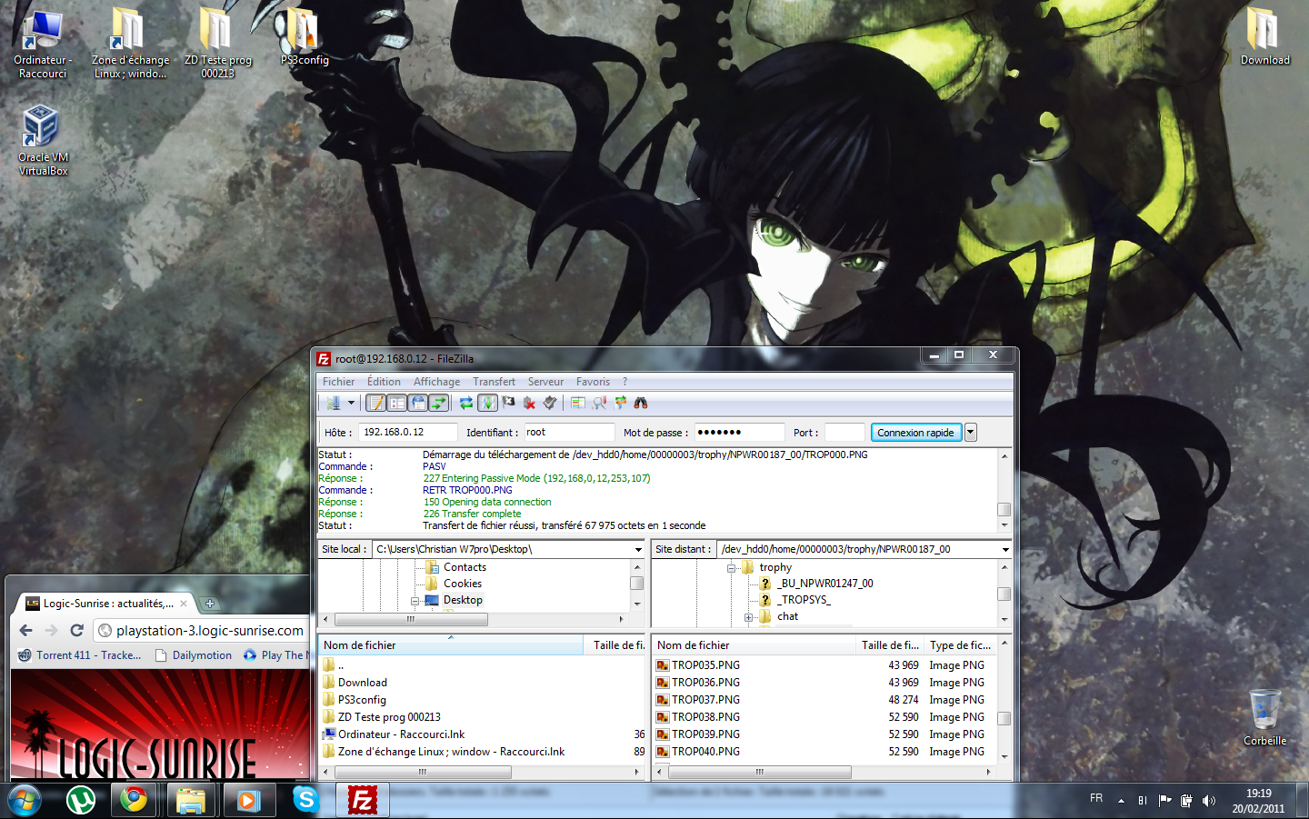Toggle the transfer queue display
Viewport: 1309px width, 819px height.
439,403
